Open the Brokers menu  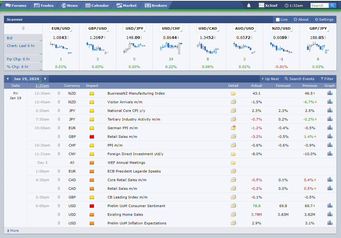pyautogui.click(x=156, y=6)
